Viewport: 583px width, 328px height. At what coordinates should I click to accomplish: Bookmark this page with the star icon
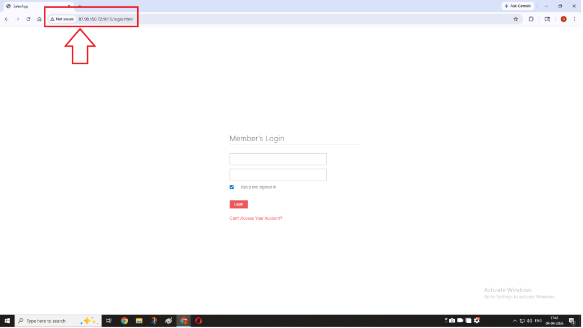tap(516, 19)
